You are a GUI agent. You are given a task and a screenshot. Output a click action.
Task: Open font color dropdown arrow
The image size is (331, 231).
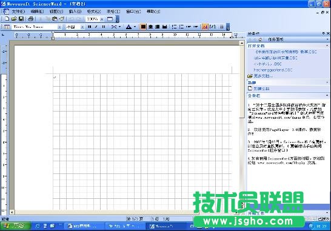pyautogui.click(x=135, y=27)
